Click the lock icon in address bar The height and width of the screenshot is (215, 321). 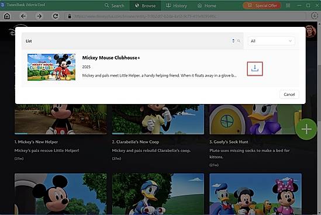pos(70,16)
